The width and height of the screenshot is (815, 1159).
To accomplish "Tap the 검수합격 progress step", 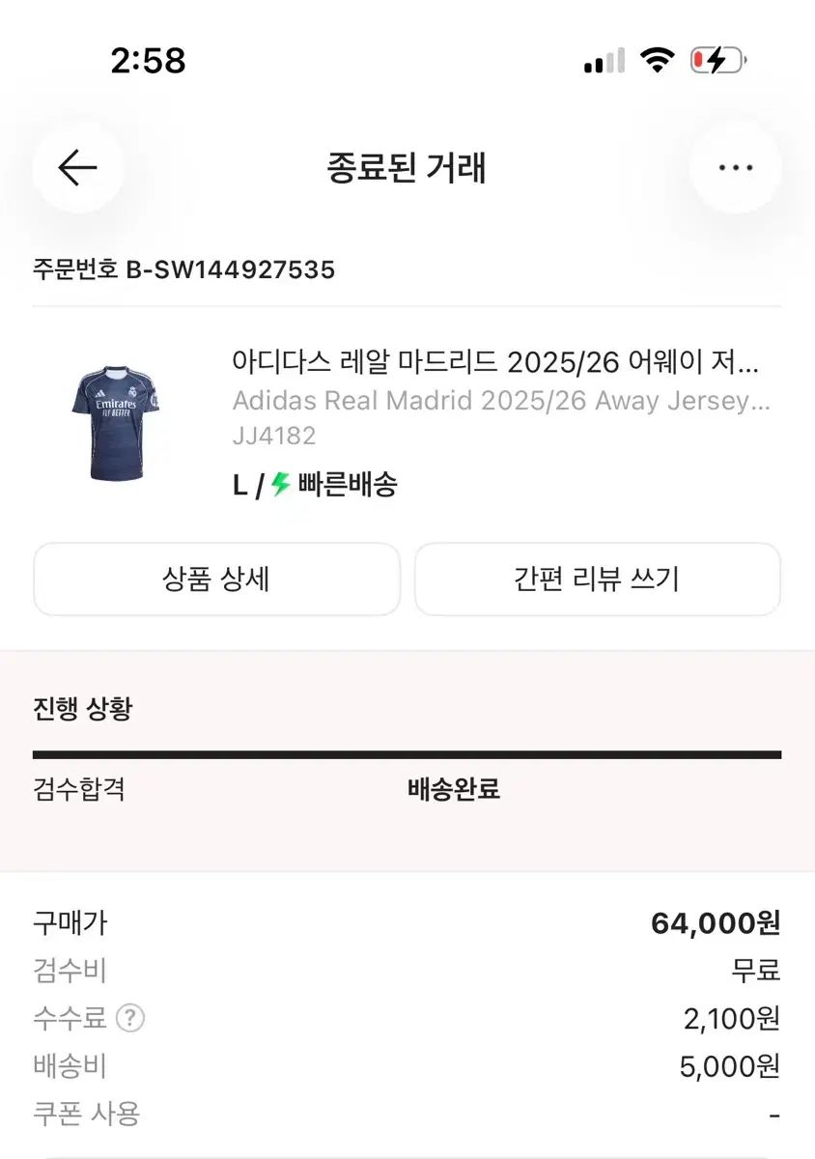I will click(79, 789).
